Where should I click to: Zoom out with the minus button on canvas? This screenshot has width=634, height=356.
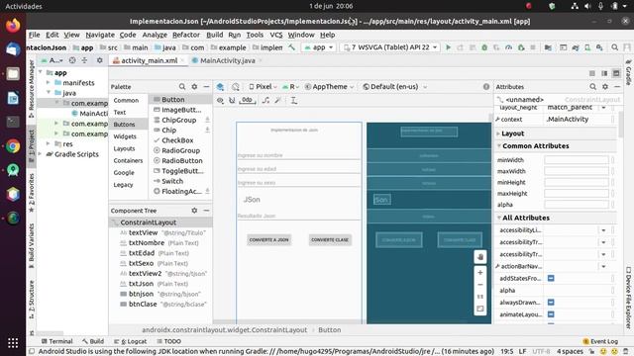coord(480,285)
